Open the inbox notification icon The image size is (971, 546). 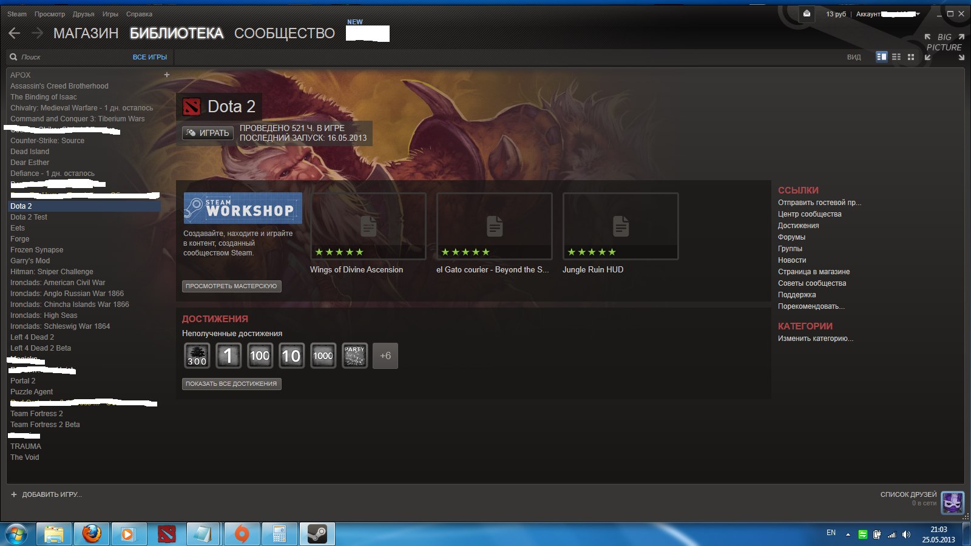coord(807,13)
